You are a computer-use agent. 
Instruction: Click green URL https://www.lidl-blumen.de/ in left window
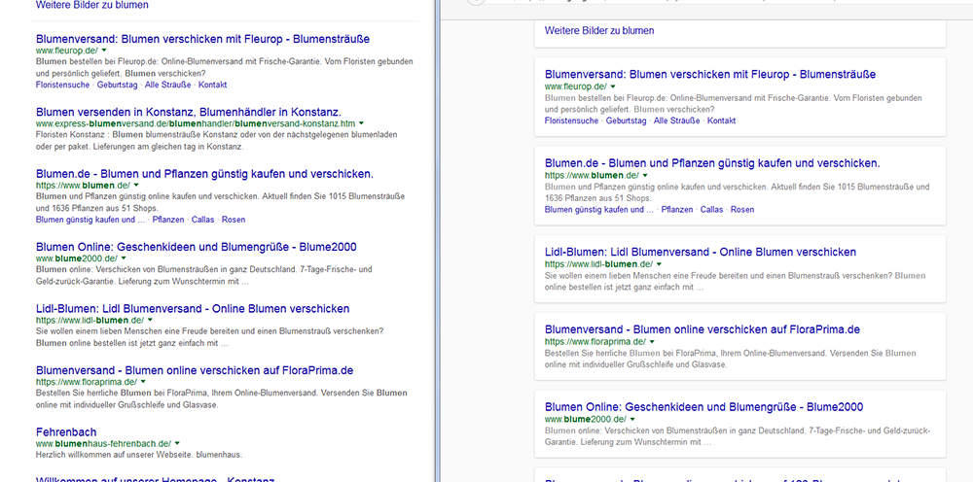90,321
